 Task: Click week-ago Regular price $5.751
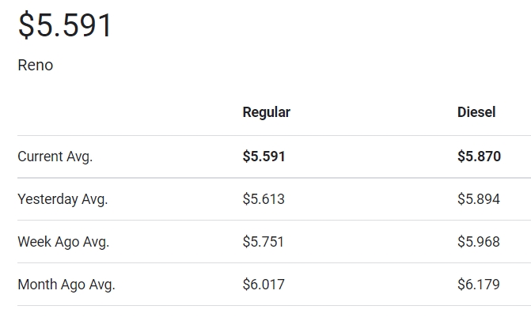pos(264,242)
